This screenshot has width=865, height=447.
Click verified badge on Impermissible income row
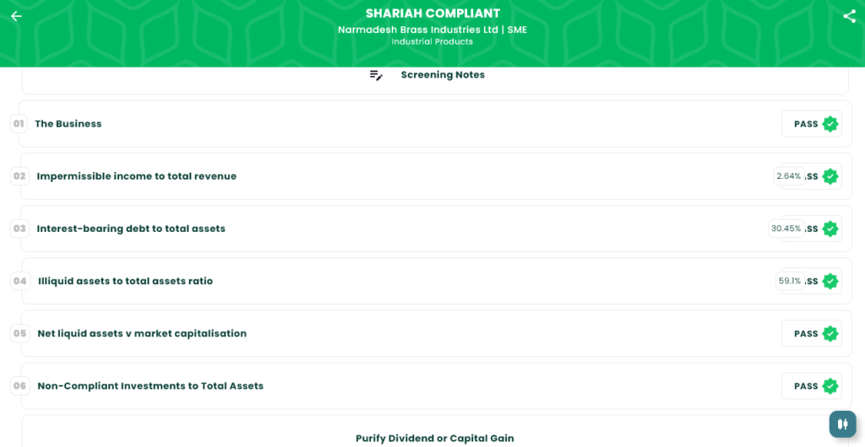tap(830, 176)
